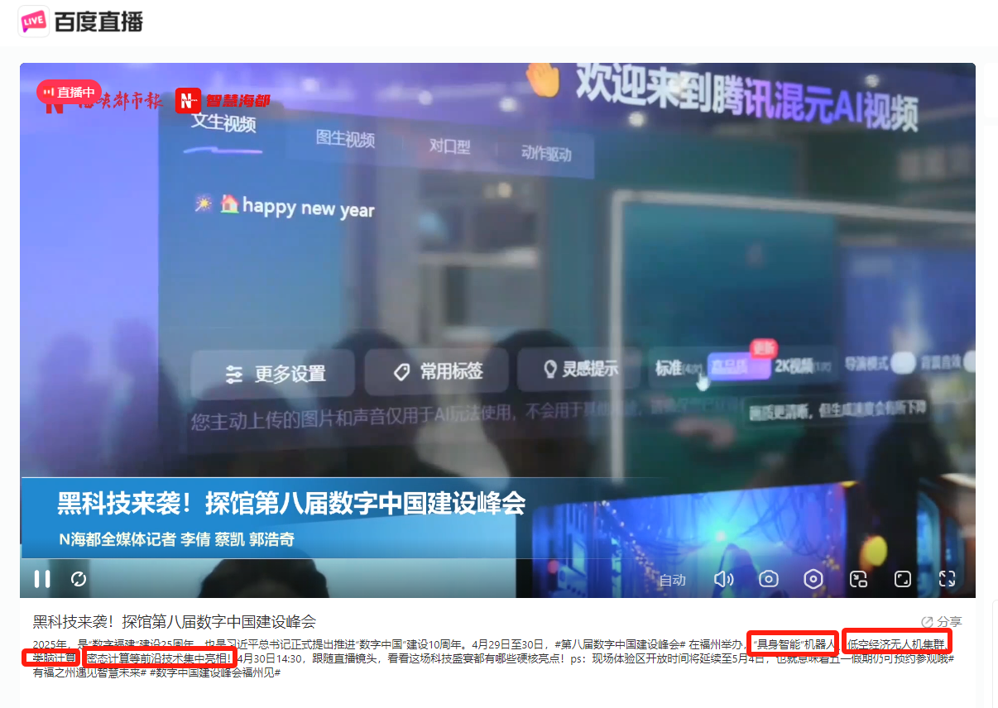Open the hexagon player settings icon
The image size is (998, 708).
813,579
